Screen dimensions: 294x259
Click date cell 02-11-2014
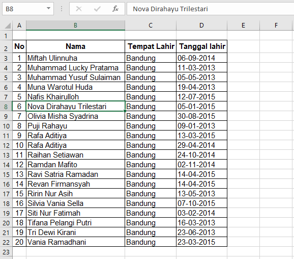202,165
